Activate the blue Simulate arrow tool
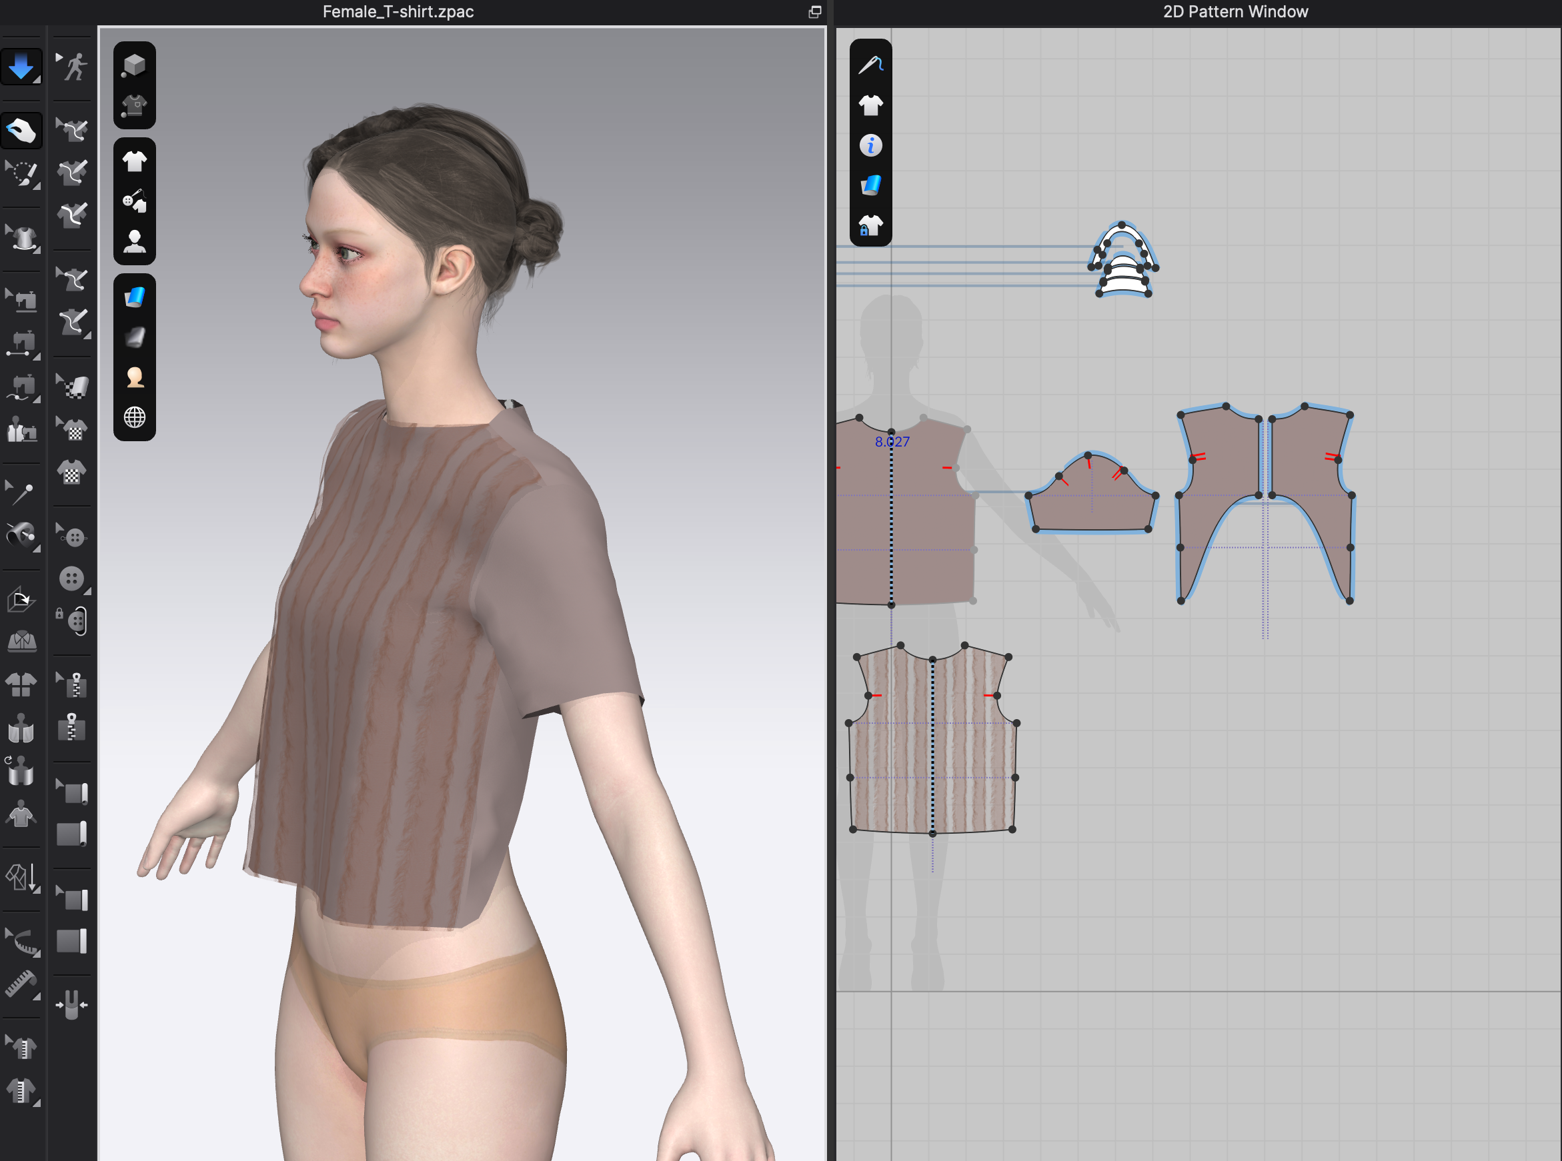Viewport: 1562px width, 1161px height. 21,67
